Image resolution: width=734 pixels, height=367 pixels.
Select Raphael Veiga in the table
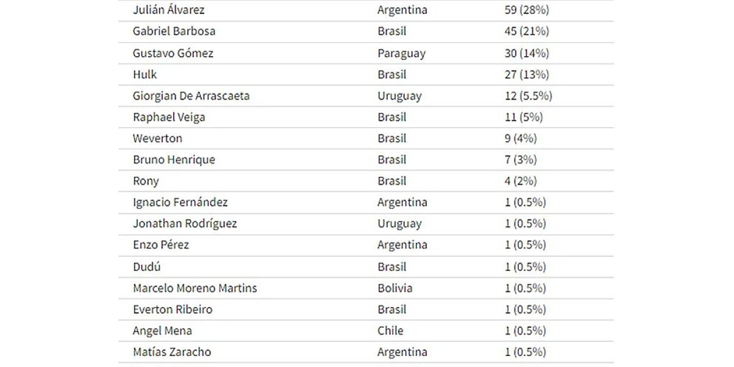point(169,117)
